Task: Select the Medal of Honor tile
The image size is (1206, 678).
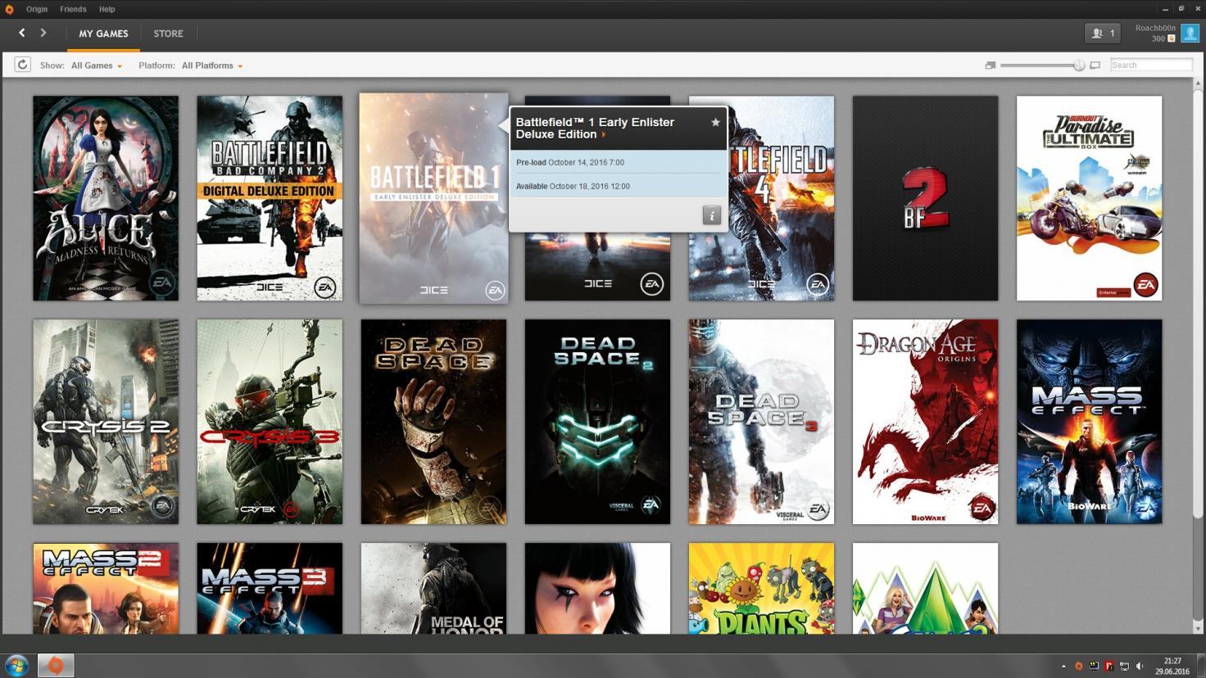Action: click(433, 588)
